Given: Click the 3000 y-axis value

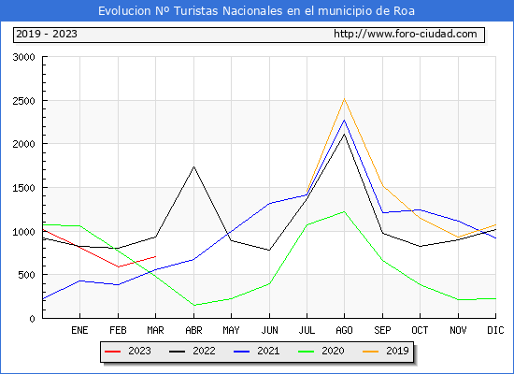Looking at the screenshot, I should click(x=23, y=57).
